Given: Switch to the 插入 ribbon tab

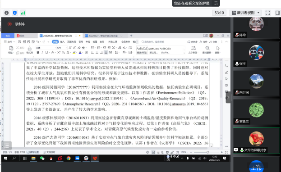Looking at the screenshot, I should 62,42.
